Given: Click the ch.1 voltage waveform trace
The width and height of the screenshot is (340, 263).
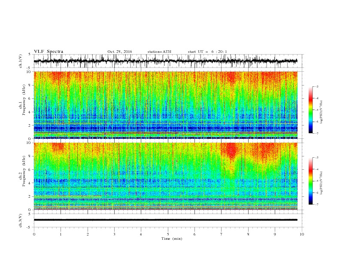Looking at the screenshot, I should click(165, 61).
